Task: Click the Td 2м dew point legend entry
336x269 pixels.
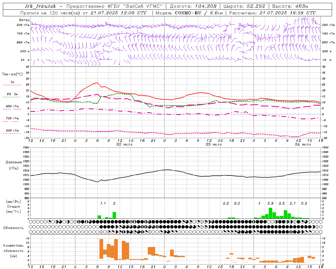Action: (x=12, y=94)
